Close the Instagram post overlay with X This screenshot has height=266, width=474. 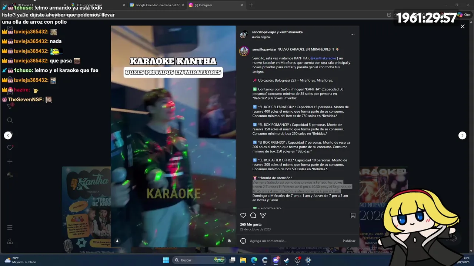[x=463, y=26]
